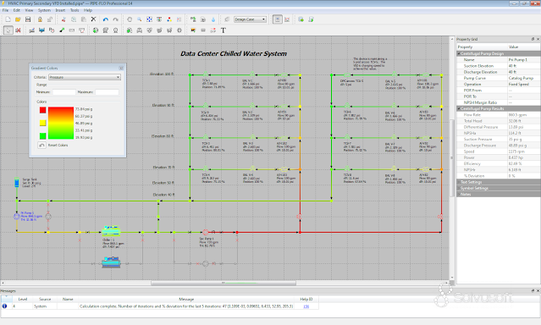Click the redo arrow icon
The width and height of the screenshot is (541, 325).
tap(116, 19)
